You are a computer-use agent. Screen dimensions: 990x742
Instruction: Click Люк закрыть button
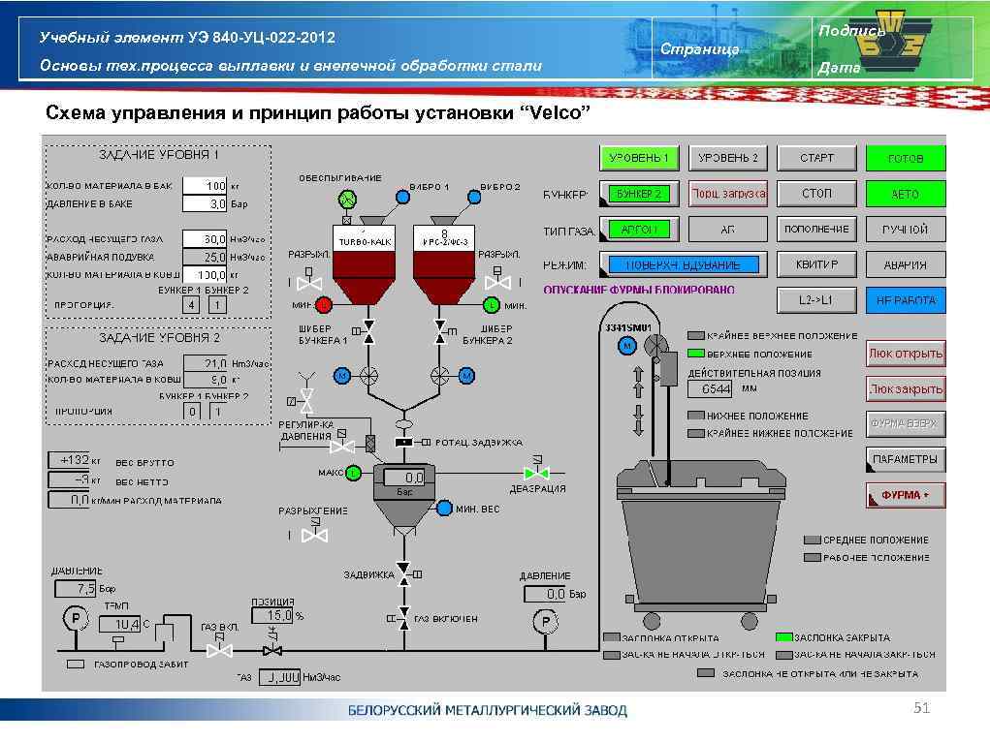point(906,388)
